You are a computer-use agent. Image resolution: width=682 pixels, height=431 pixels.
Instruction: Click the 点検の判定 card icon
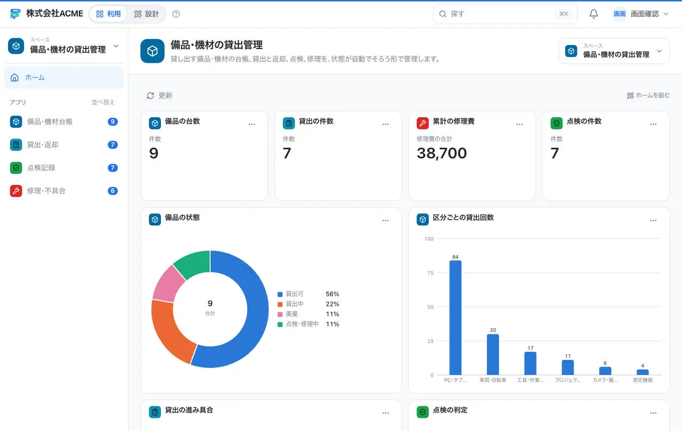pyautogui.click(x=423, y=412)
